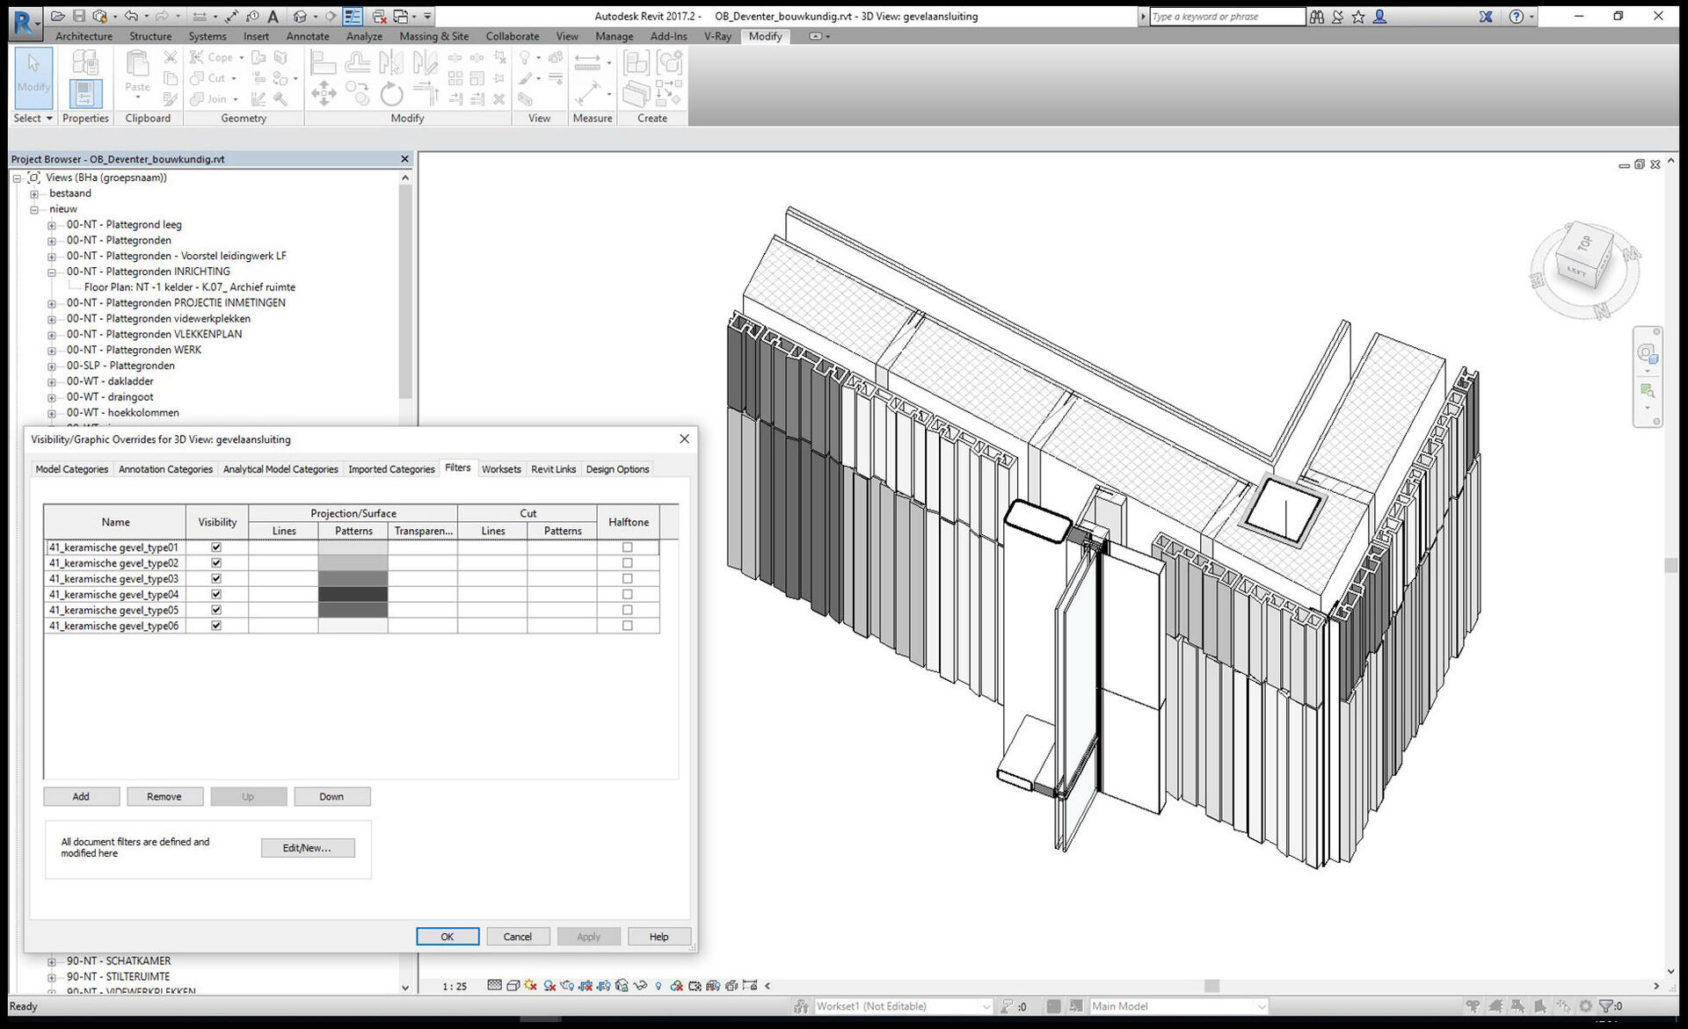Click the Paste clipboard icon
The width and height of the screenshot is (1688, 1029).
[137, 72]
